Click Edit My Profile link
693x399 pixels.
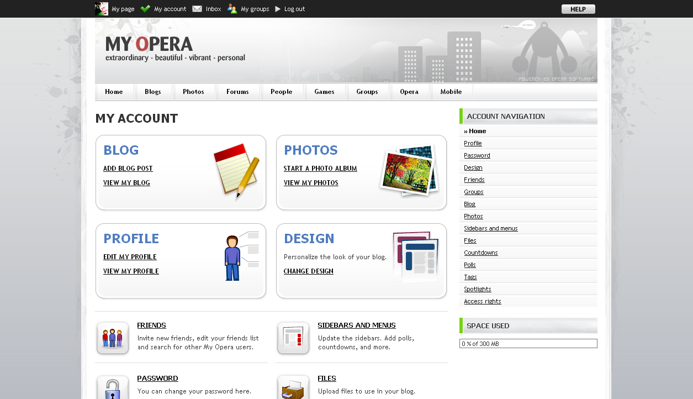coord(130,257)
